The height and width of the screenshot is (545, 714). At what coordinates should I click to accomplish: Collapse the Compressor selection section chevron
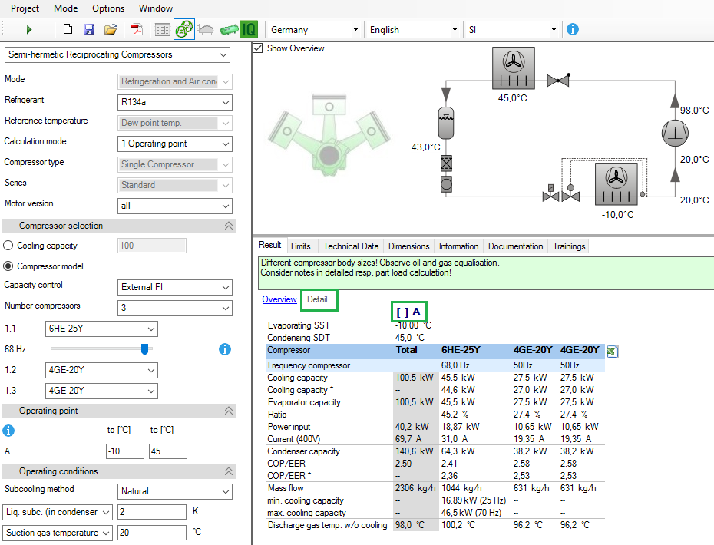pyautogui.click(x=229, y=225)
